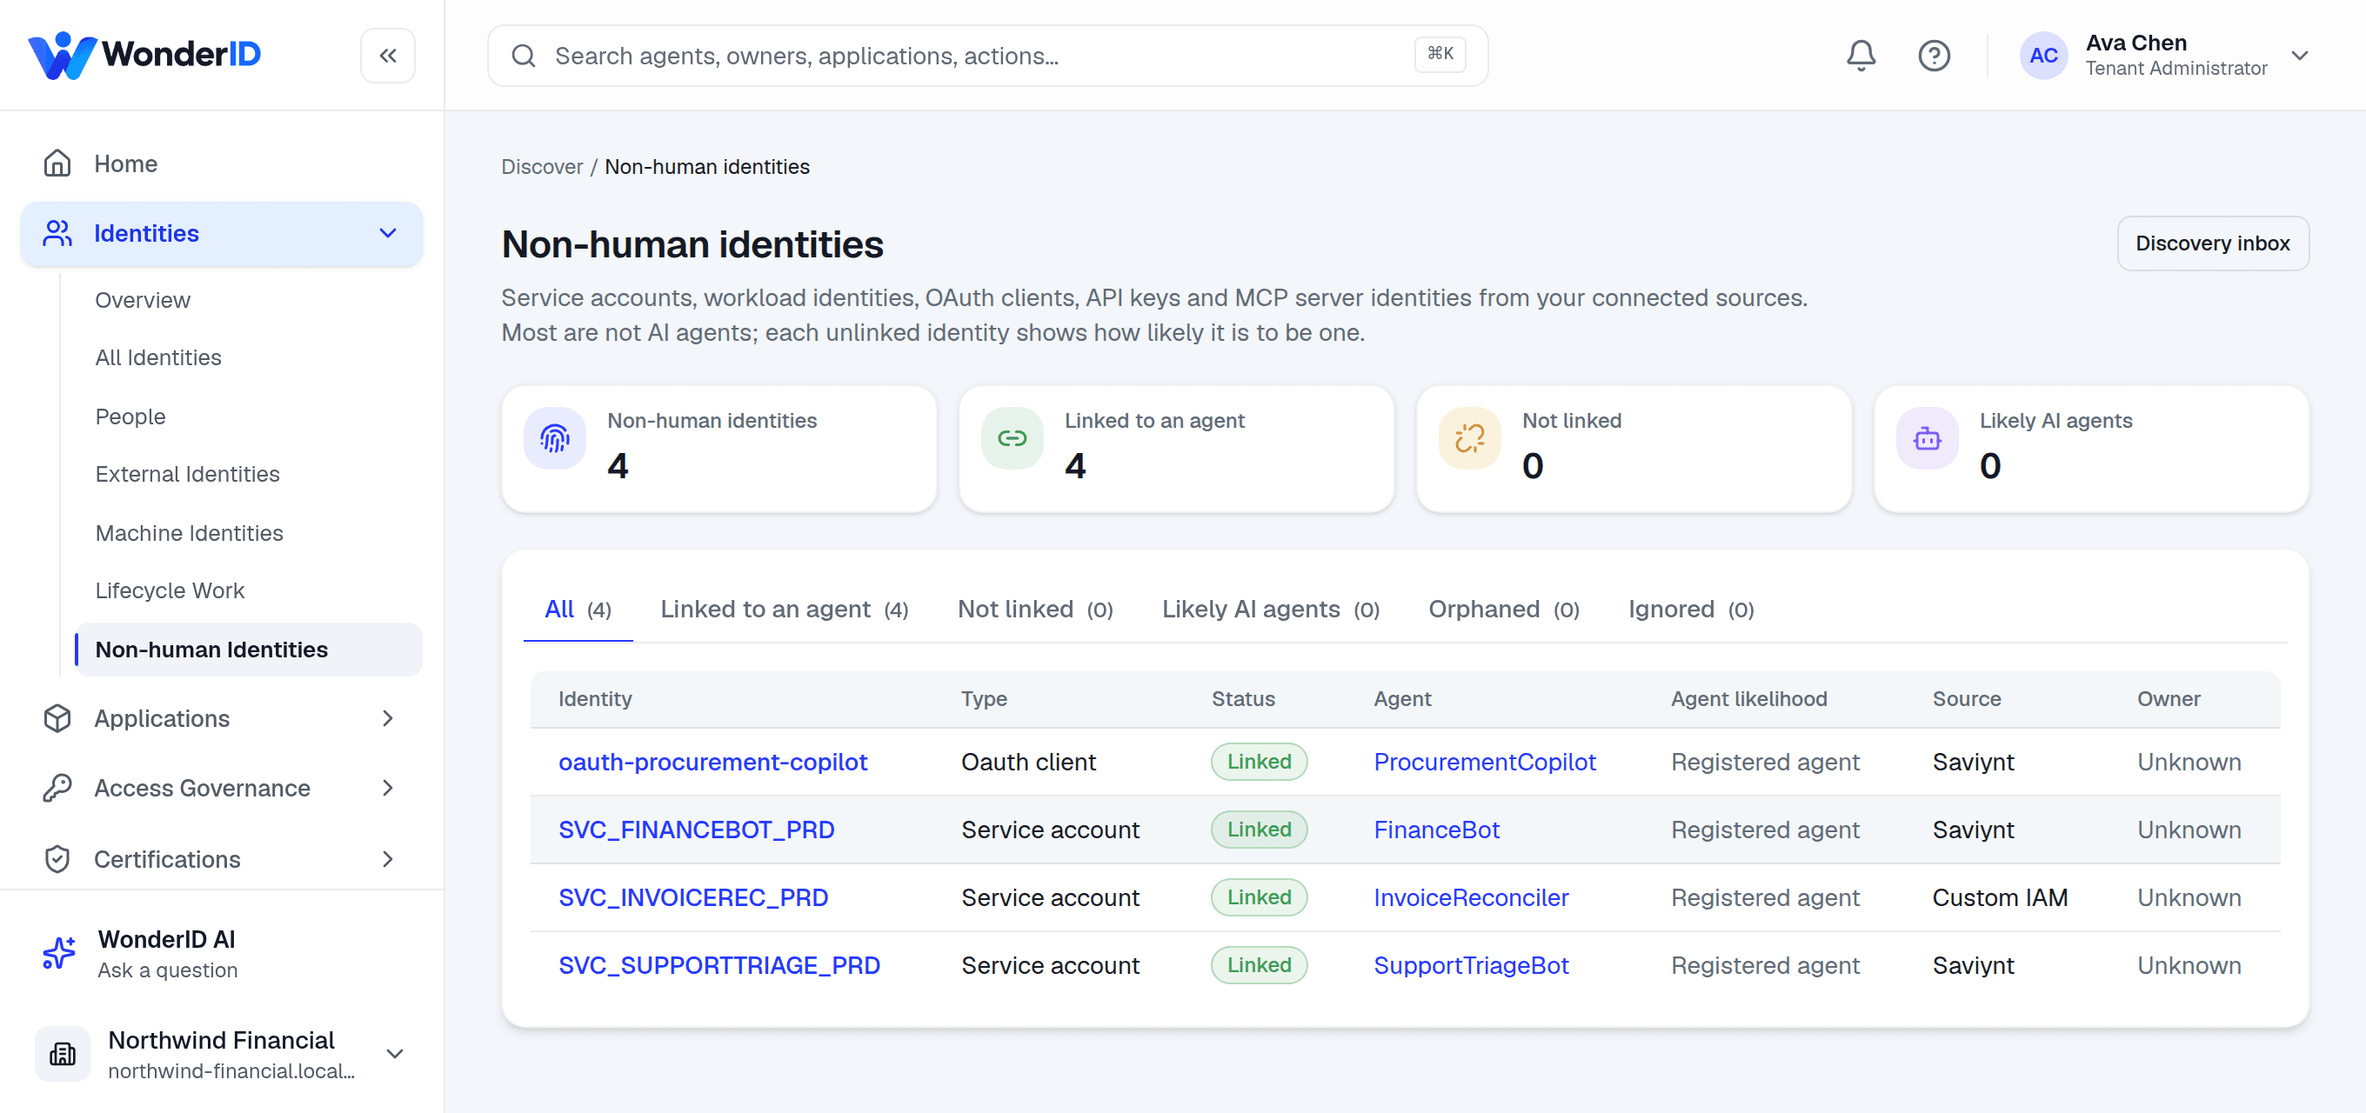
Task: Open the Ava Chen account dropdown
Action: 2299,55
